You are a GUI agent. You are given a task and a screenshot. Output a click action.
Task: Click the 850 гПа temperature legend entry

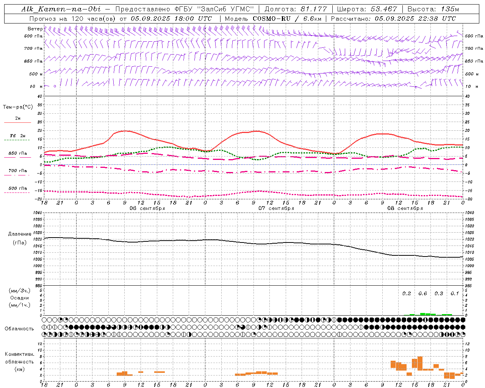pyautogui.click(x=18, y=153)
